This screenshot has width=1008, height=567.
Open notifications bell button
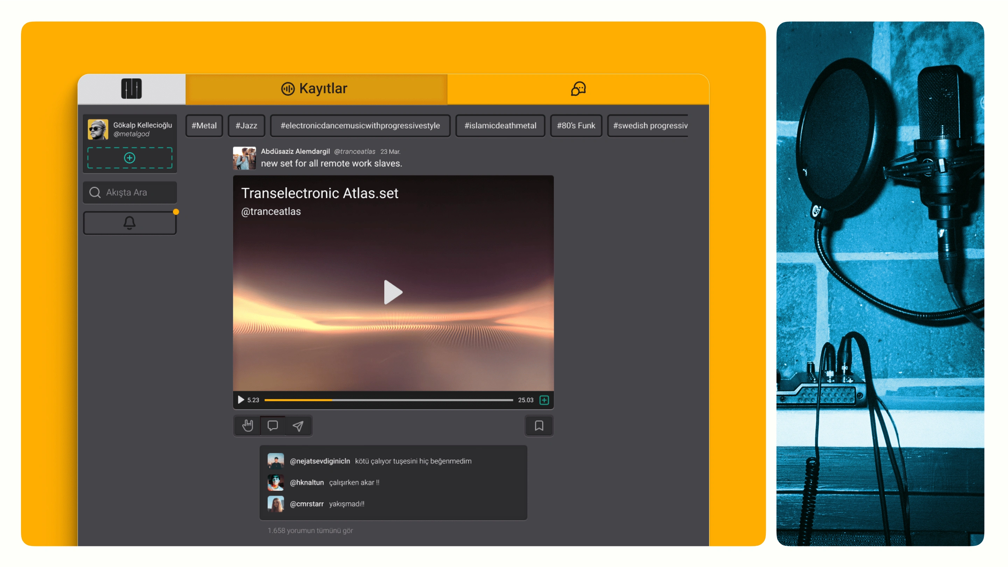pos(129,223)
